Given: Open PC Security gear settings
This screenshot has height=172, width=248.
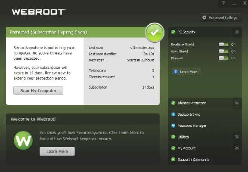Looking at the screenshot, I should coord(237,32).
